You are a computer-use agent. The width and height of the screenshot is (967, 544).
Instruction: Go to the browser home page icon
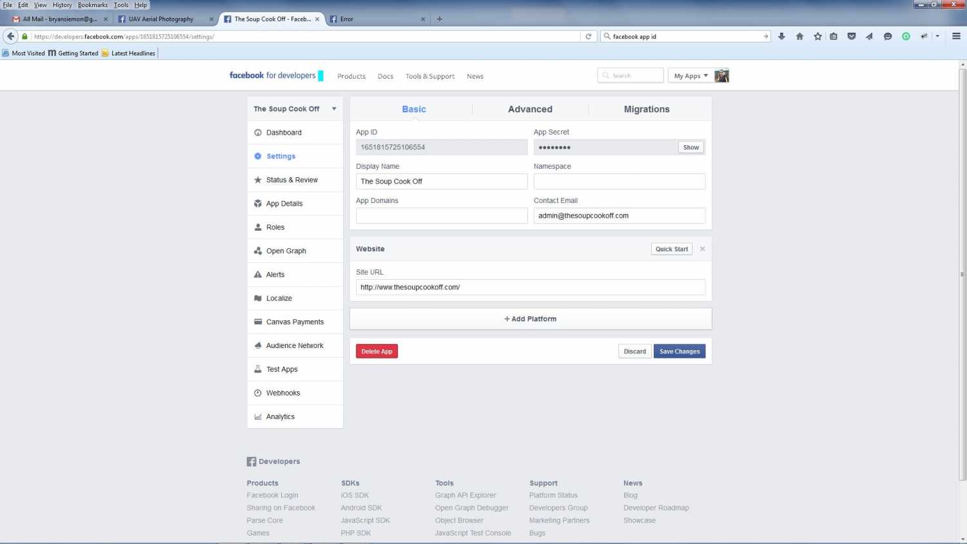tap(799, 37)
